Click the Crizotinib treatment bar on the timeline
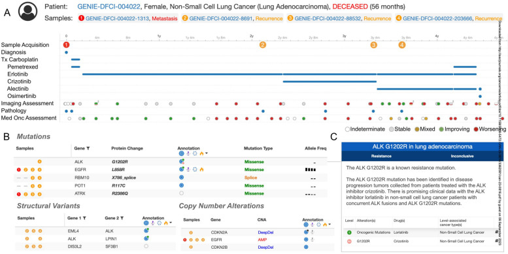Image resolution: width=508 pixels, height=254 pixels. click(x=330, y=82)
